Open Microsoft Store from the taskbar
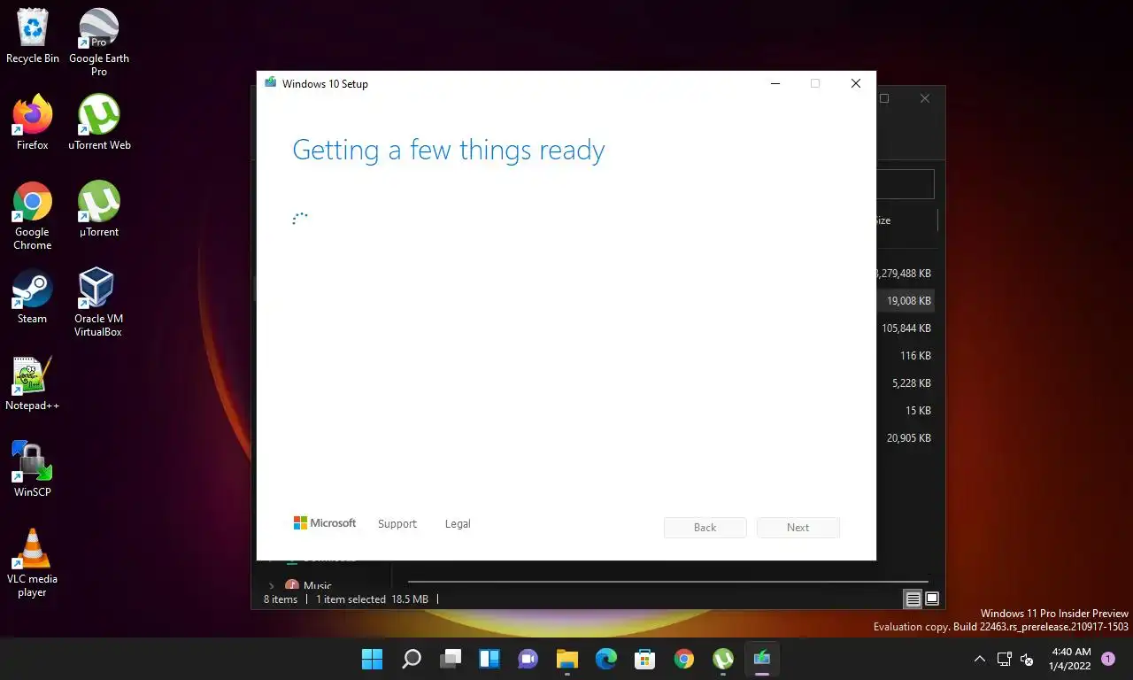 pos(645,659)
